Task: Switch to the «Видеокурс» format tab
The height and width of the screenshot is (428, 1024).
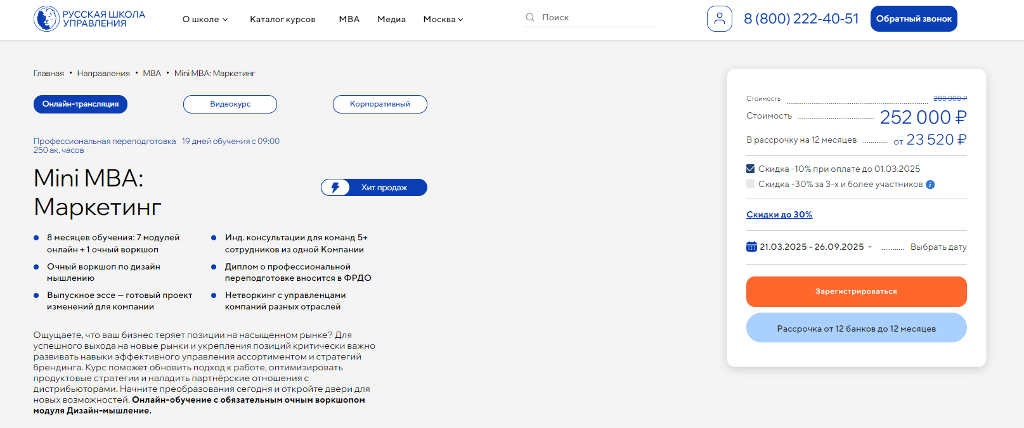Action: (x=230, y=105)
